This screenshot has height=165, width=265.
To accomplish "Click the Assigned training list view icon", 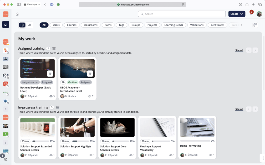I will click(54, 48).
